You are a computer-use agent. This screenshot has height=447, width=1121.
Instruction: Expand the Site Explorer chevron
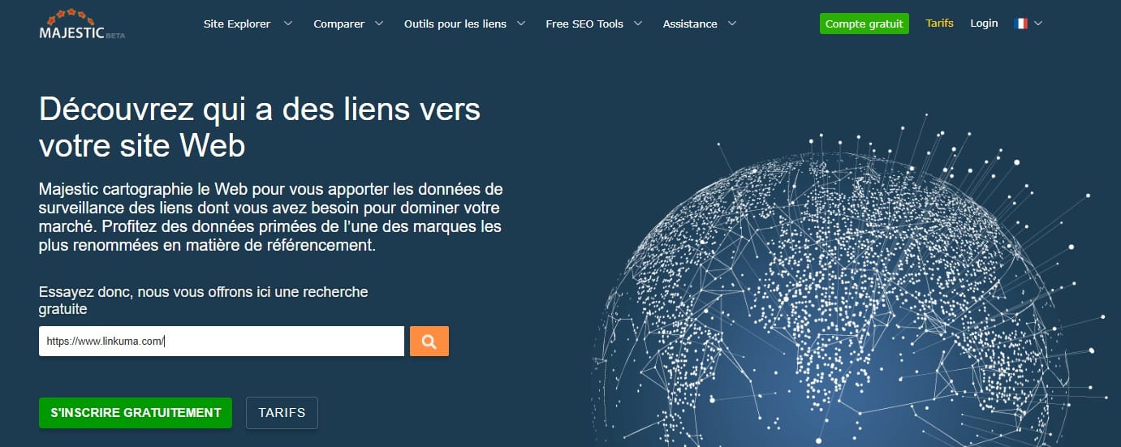[288, 24]
